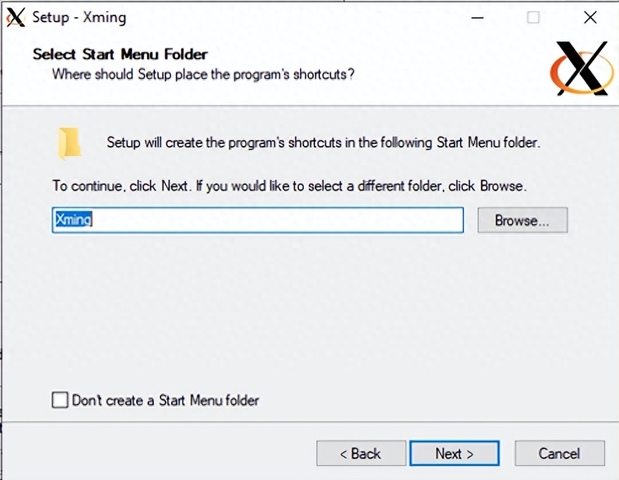Tick the Don't create a Start Menu folder checkbox
Viewport: 619px width, 480px height.
pos(60,400)
